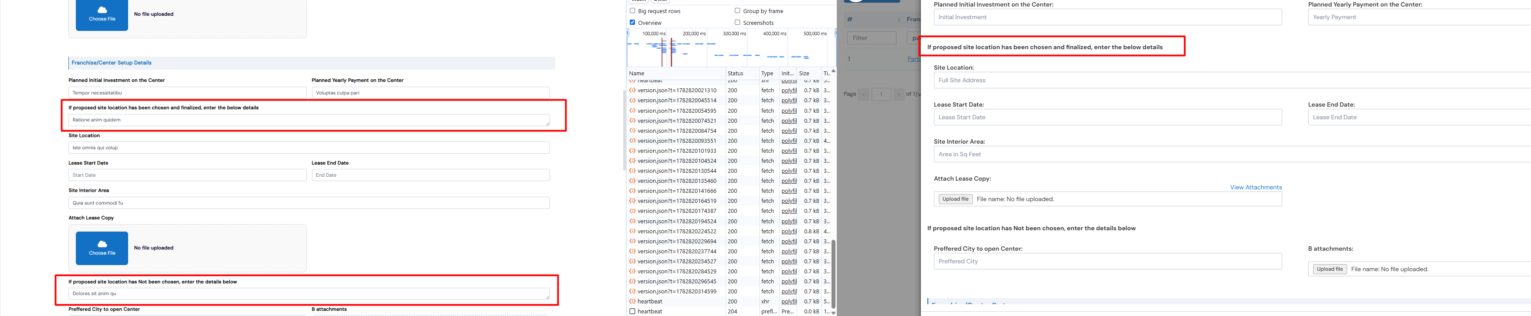This screenshot has width=1531, height=316.
Task: Click the document icon of the 204 heartbeat preflight row
Action: pyautogui.click(x=633, y=311)
